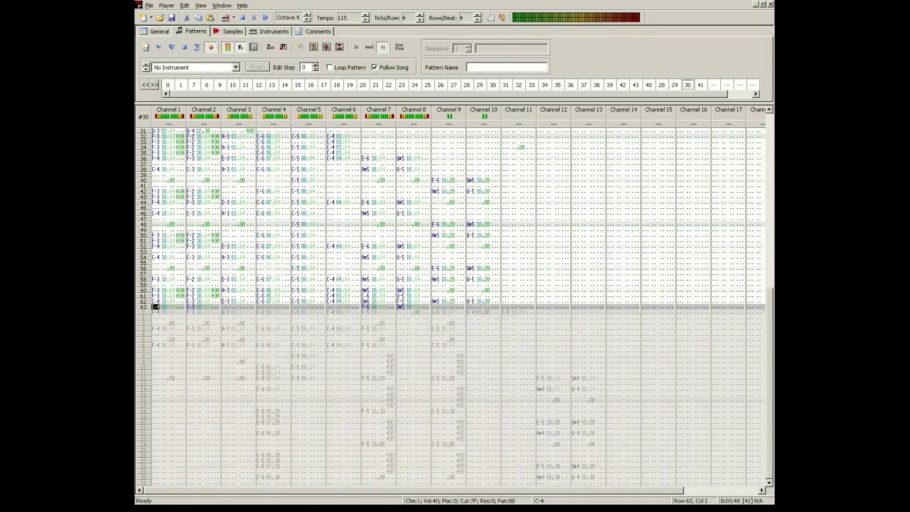This screenshot has height=512, width=910.
Task: Open MIDI mapping icon beside Zxx
Action: 283,48
